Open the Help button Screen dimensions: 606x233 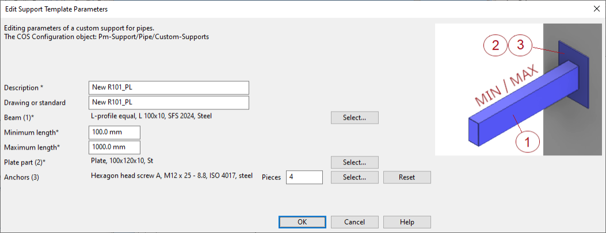point(407,222)
